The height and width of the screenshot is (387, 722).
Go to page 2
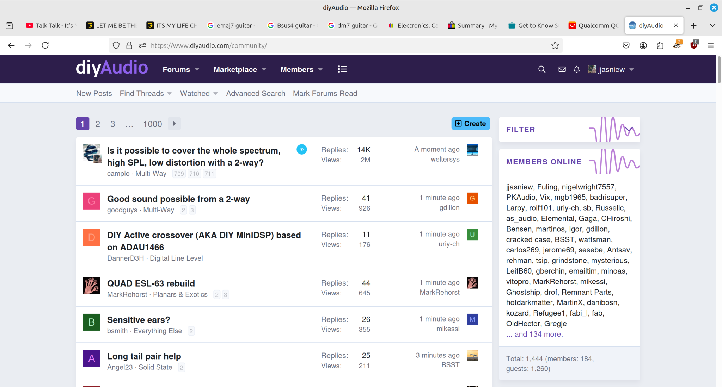click(x=98, y=124)
